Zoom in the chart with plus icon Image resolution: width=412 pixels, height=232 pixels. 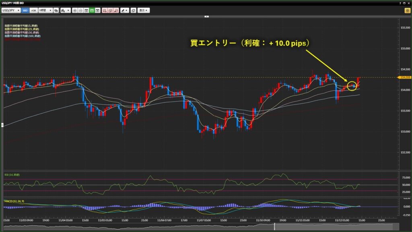pos(75,10)
